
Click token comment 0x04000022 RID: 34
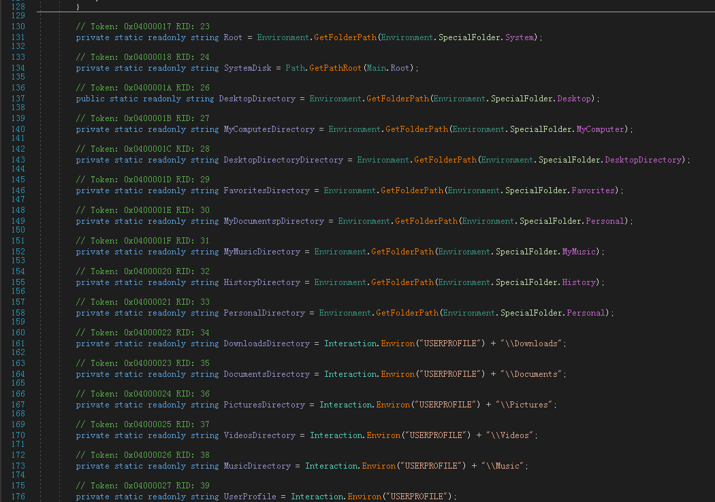coord(143,333)
